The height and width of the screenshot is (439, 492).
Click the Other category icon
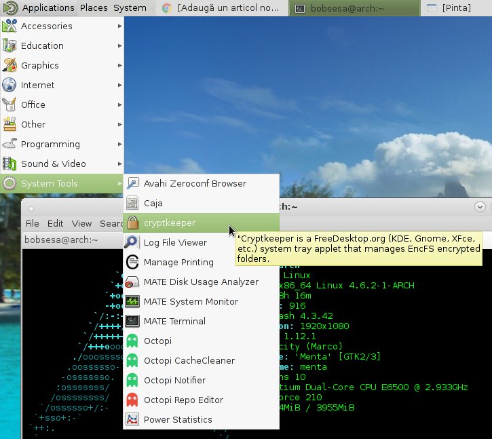(x=10, y=124)
